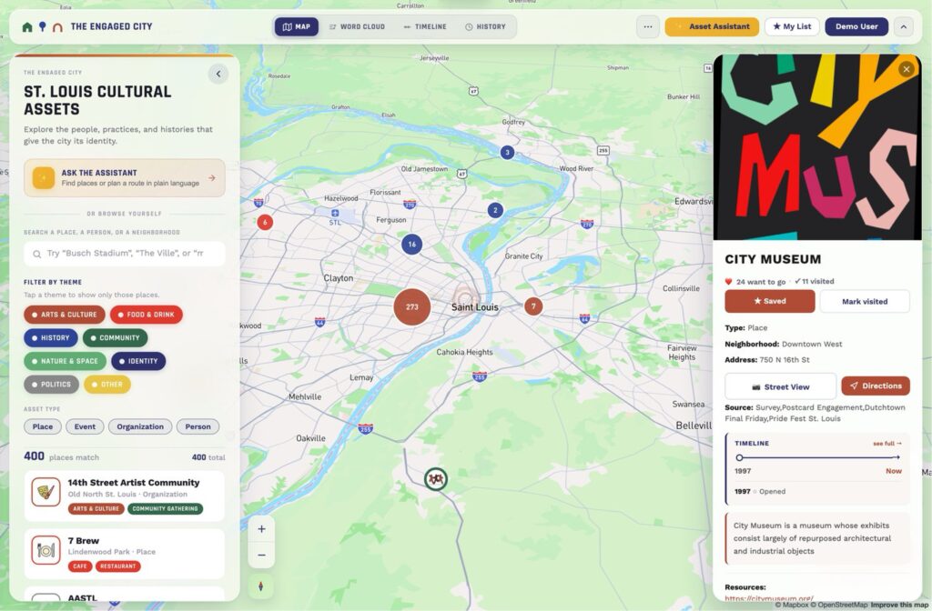Toggle the History theme filter
This screenshot has width=932, height=611.
coord(51,338)
